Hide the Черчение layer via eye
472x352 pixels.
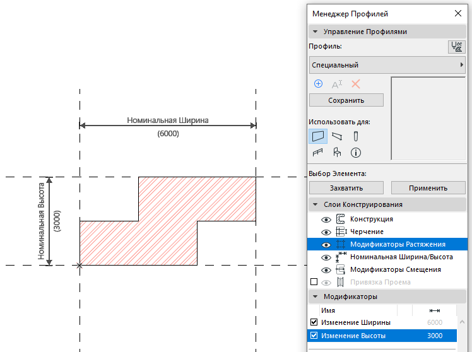[326, 232]
